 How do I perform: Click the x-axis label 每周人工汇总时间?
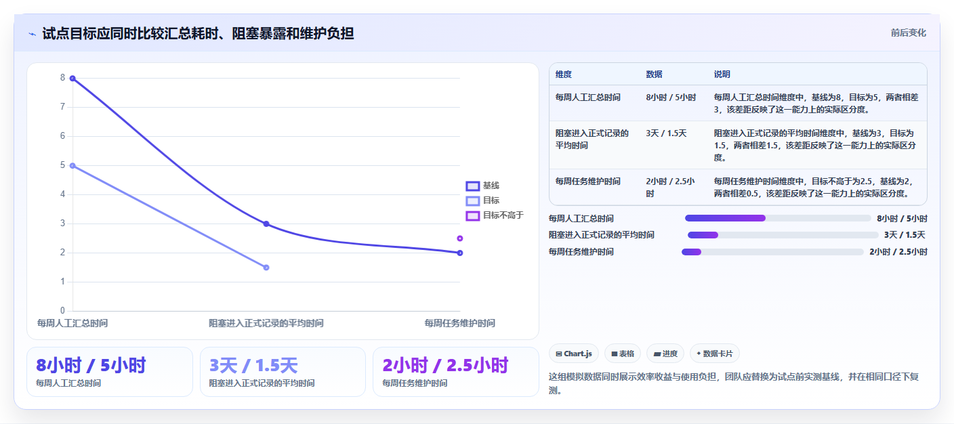(x=72, y=323)
